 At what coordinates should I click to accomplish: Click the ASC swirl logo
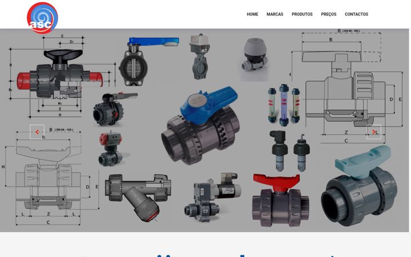tap(42, 18)
